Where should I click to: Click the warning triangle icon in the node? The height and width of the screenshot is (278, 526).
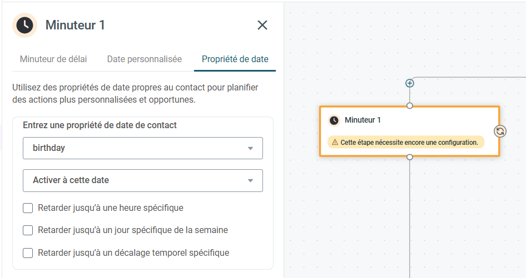pyautogui.click(x=335, y=143)
